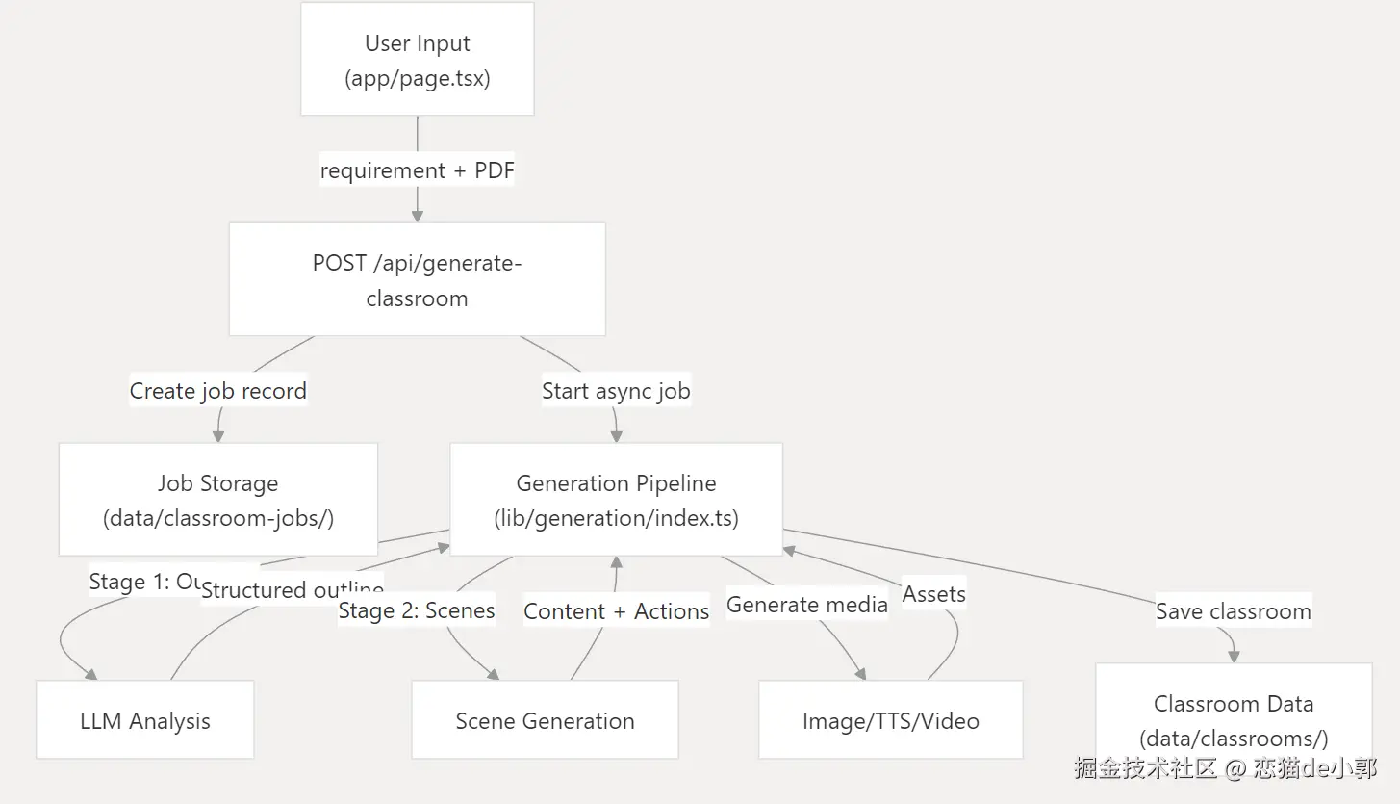Click the "Create job record" edge label
The height and width of the screenshot is (804, 1400).
pyautogui.click(x=218, y=391)
